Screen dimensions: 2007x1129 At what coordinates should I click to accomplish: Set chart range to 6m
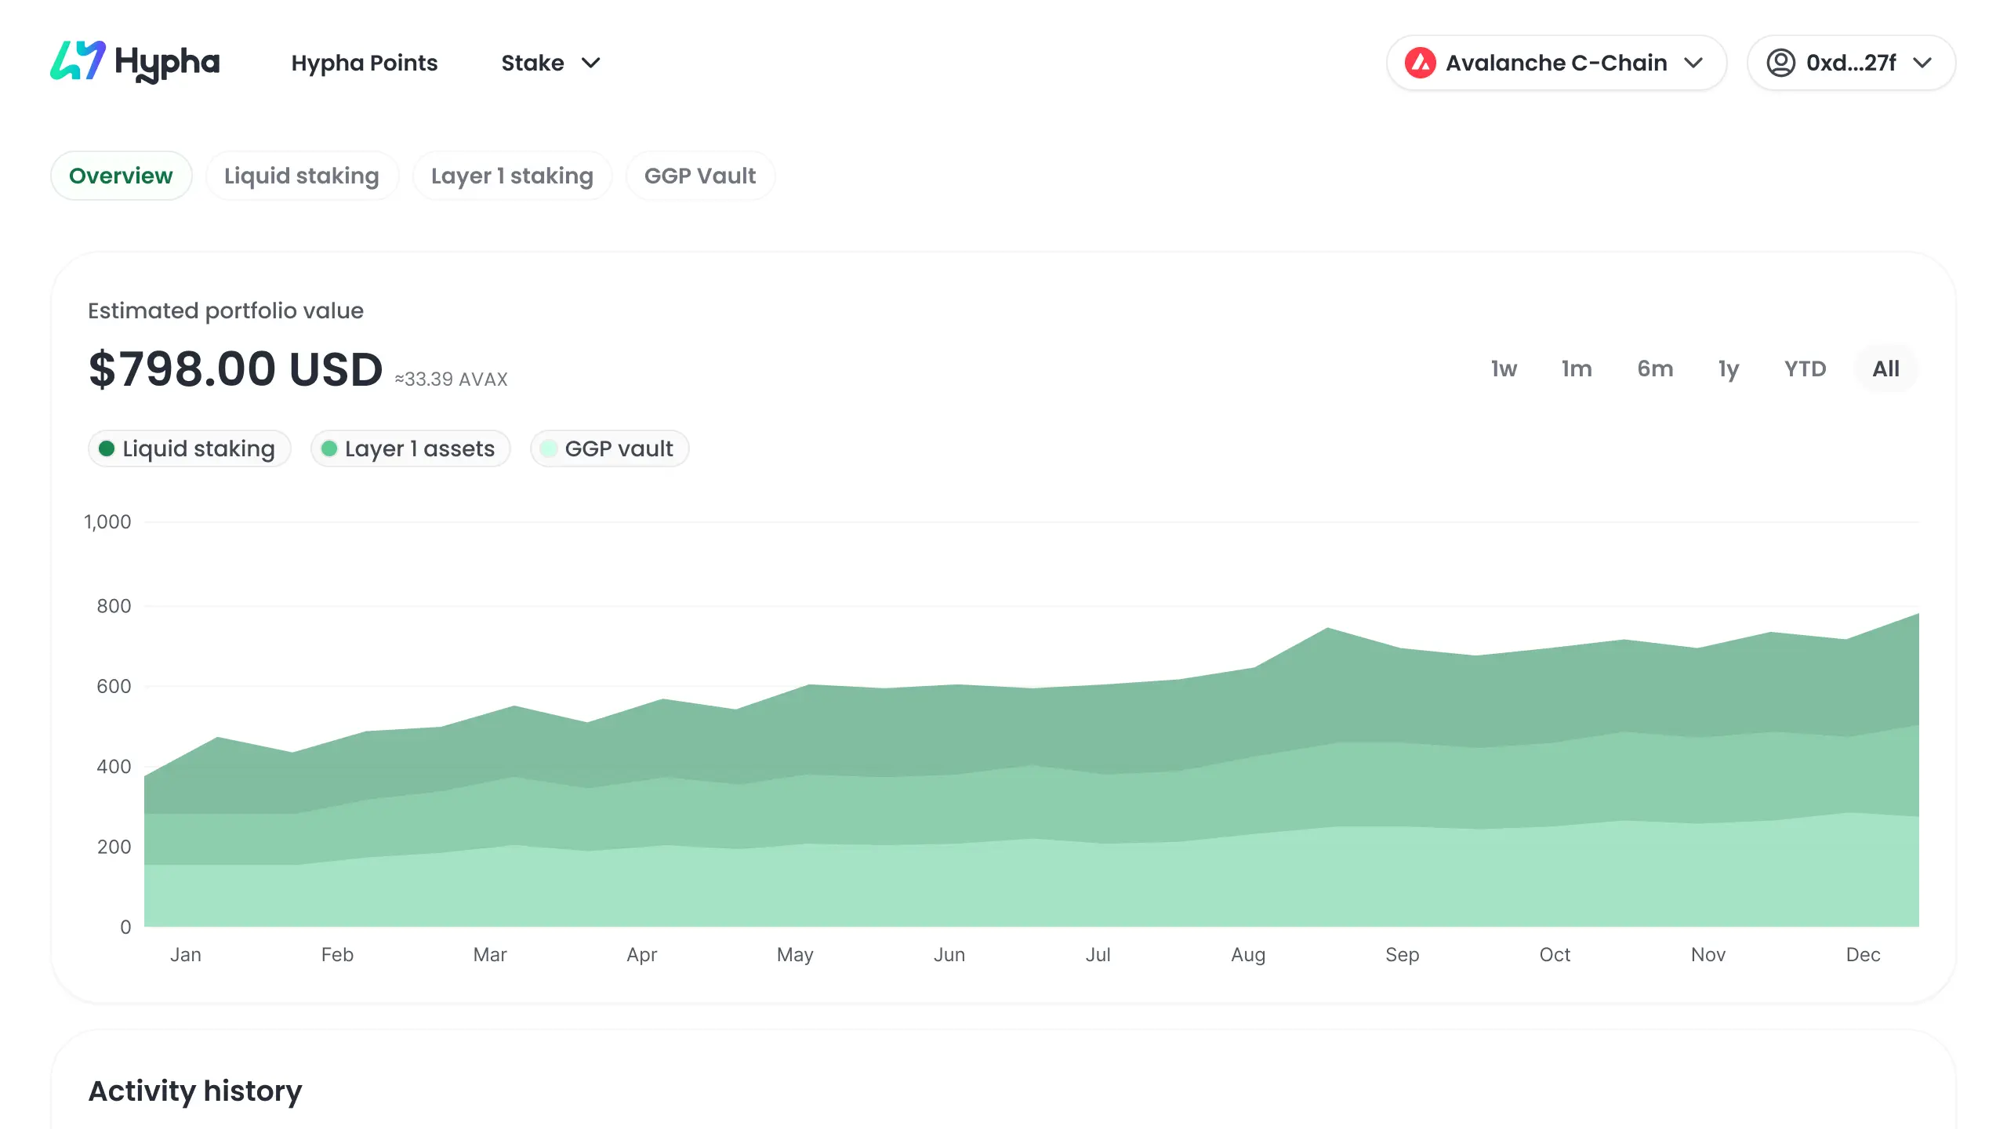pos(1655,368)
